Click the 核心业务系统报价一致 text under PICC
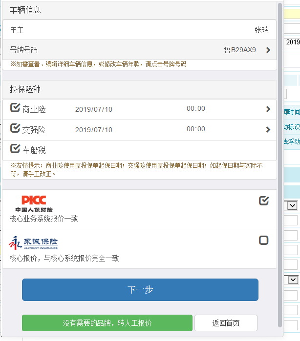The width and height of the screenshot is (300, 341). click(44, 219)
